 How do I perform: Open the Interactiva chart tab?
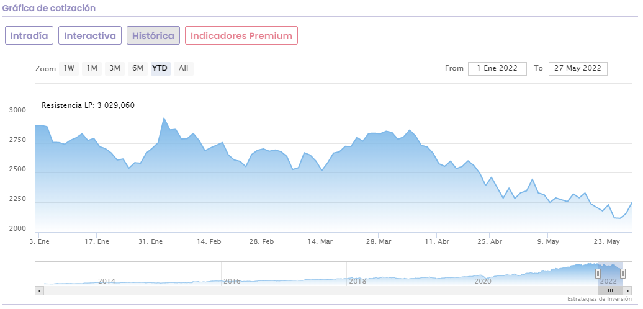tap(90, 35)
